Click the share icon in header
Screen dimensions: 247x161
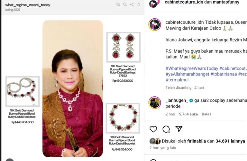[132, 4]
